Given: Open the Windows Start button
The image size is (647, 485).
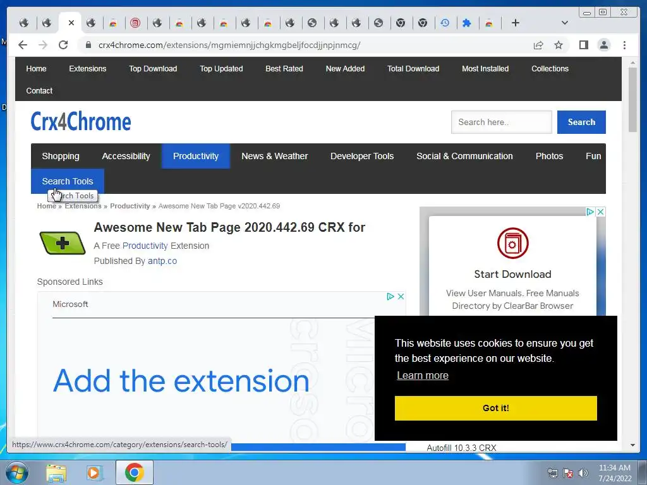Looking at the screenshot, I should 17,472.
